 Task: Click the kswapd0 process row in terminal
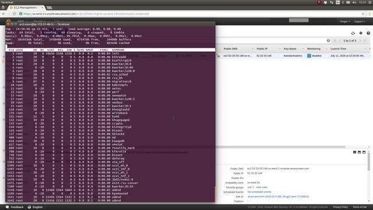click(110, 141)
